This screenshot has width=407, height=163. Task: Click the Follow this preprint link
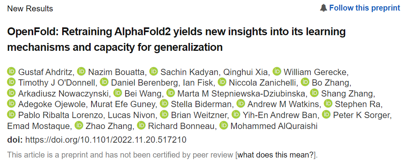pyautogui.click(x=364, y=8)
